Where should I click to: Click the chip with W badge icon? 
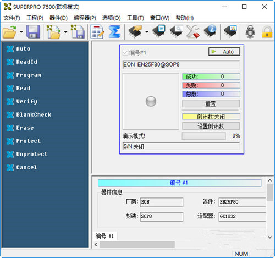pyautogui.click(x=159, y=31)
